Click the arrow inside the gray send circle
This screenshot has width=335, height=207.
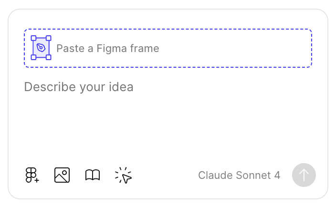click(x=304, y=175)
